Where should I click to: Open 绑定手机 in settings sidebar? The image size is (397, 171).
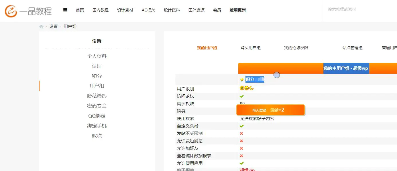pyautogui.click(x=97, y=126)
